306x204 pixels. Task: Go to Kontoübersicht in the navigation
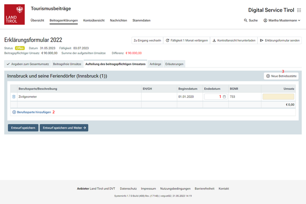(94, 20)
